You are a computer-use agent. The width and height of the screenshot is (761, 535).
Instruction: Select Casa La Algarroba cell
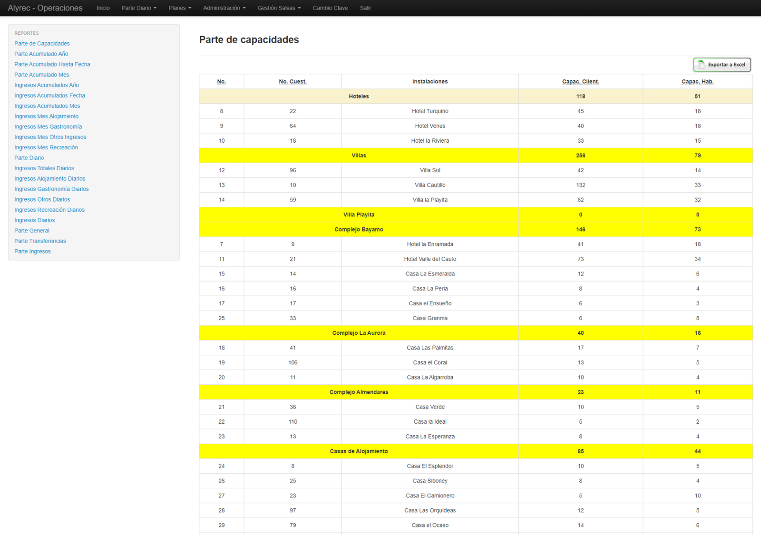[x=430, y=377]
